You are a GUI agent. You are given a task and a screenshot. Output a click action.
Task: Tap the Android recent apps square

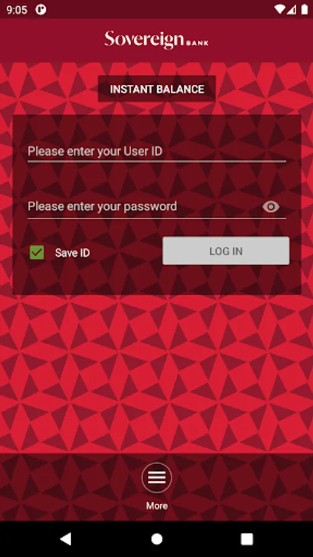tap(247, 539)
